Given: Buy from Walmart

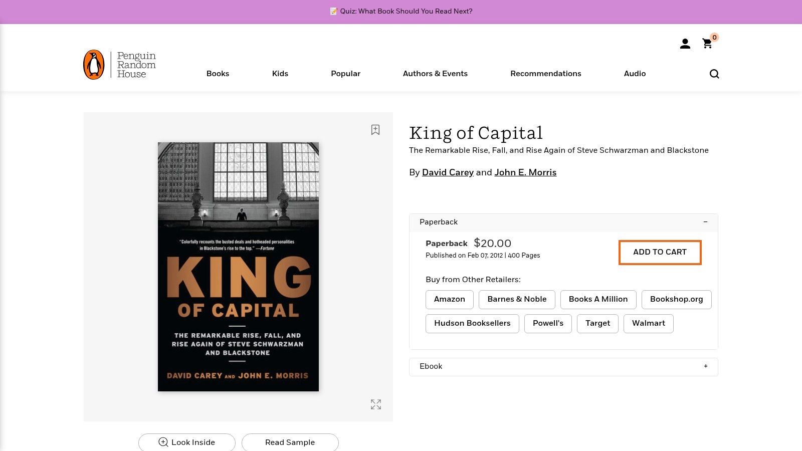Looking at the screenshot, I should (x=649, y=323).
